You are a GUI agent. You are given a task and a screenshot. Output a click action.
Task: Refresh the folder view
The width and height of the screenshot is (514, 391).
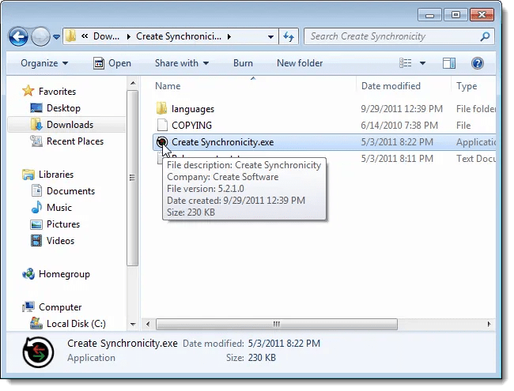tap(289, 36)
